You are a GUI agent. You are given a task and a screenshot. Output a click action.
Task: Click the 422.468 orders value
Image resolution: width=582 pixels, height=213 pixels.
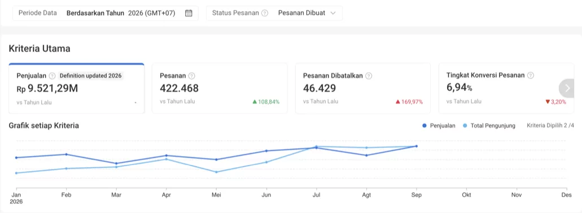pos(180,88)
